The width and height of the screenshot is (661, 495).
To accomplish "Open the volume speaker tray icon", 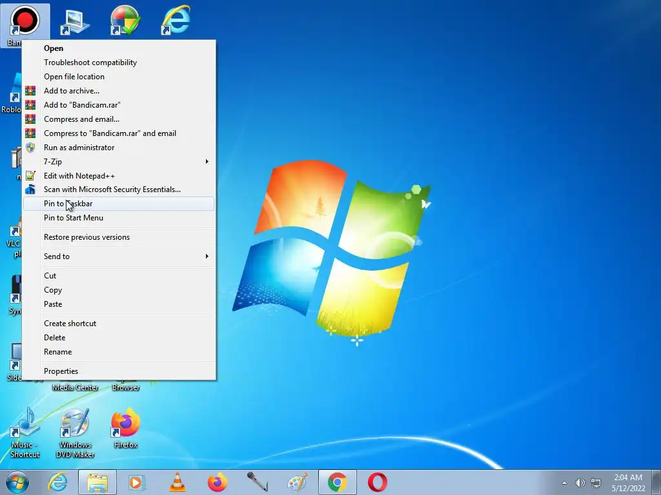I will click(x=580, y=483).
